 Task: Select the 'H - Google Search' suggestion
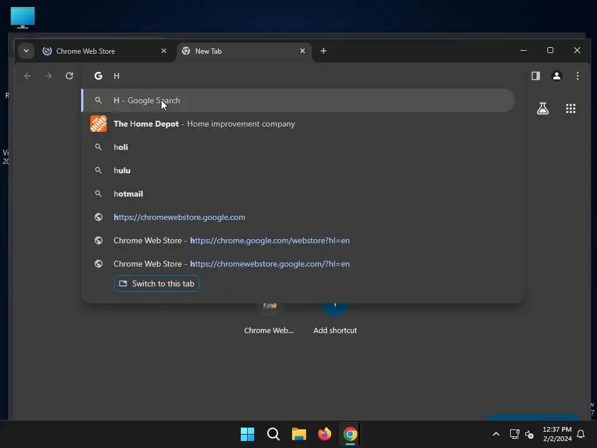298,100
